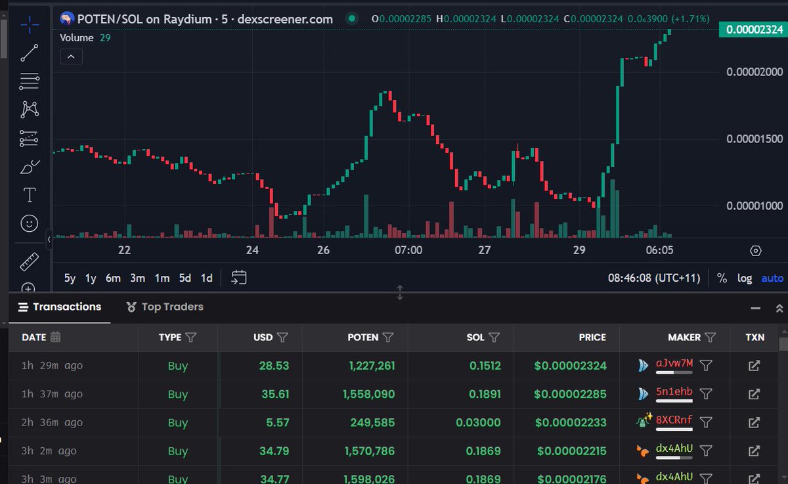Open the emoji icons tool
Image resolution: width=788 pixels, height=484 pixels.
click(x=29, y=223)
